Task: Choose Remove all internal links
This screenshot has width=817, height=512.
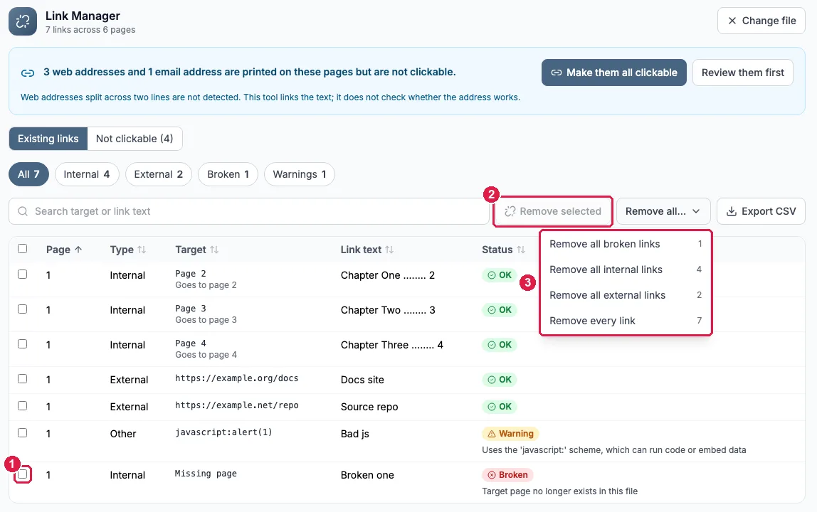Action: coord(626,270)
